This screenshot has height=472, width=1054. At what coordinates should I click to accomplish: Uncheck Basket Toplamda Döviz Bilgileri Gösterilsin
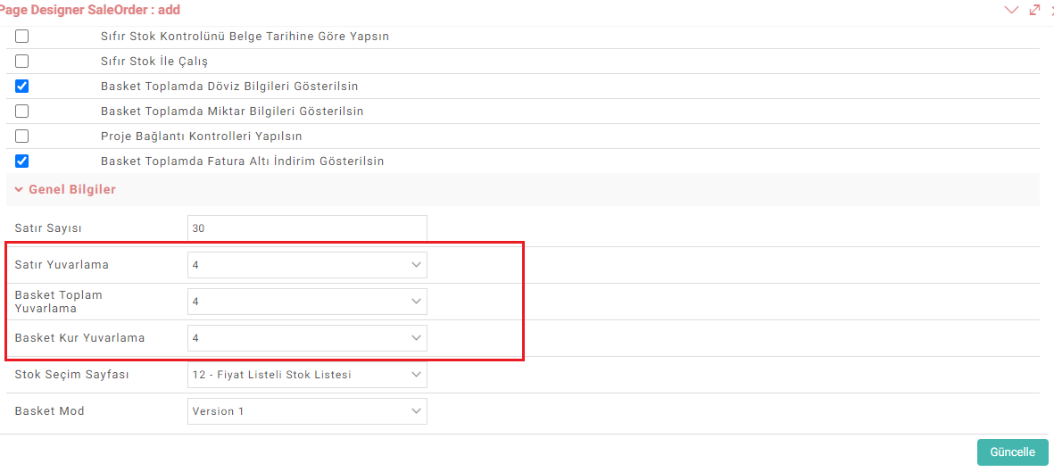[22, 86]
